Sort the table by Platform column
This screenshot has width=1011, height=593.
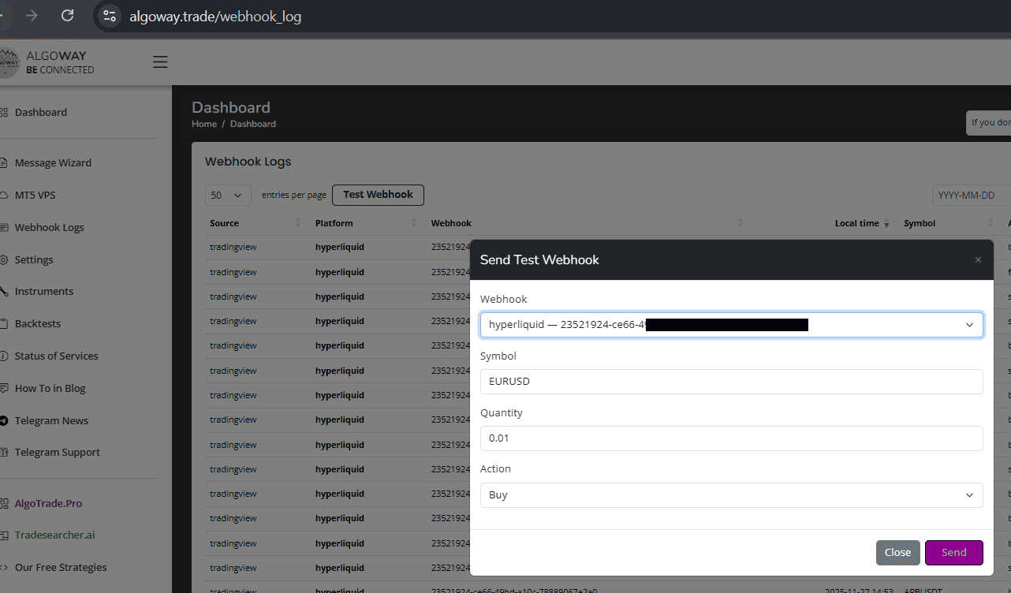coord(366,223)
